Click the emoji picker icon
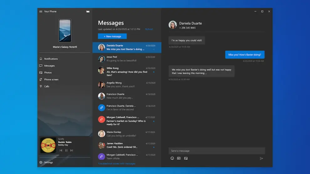310x174 pixels. [172, 158]
